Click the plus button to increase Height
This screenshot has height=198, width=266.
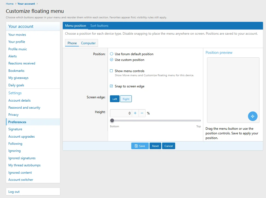[135, 113]
